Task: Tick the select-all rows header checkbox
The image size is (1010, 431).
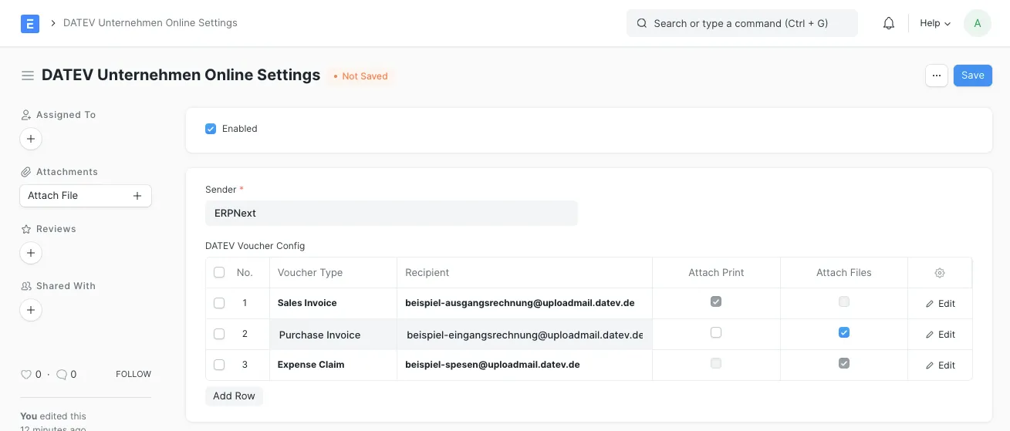Action: pyautogui.click(x=219, y=273)
